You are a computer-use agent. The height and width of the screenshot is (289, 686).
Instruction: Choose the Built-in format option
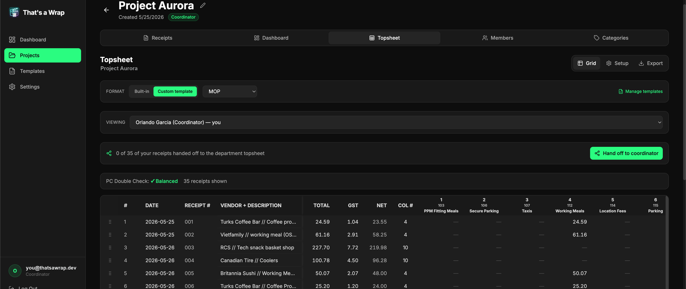click(x=142, y=91)
